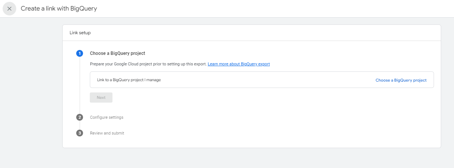The width and height of the screenshot is (454, 168).
Task: Click empty space right of the page title
Action: coord(264,9)
